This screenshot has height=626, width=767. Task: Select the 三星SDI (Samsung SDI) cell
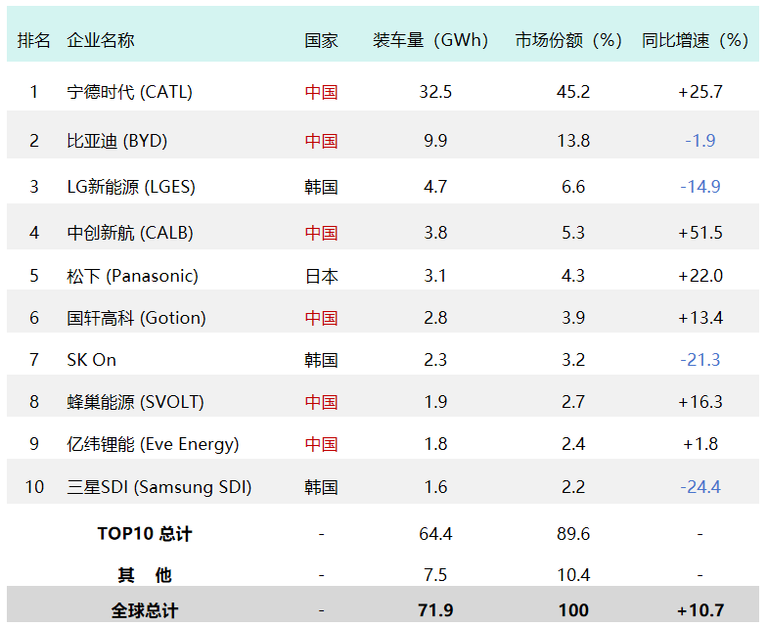click(158, 487)
